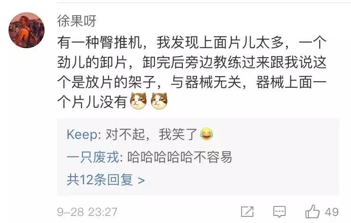Tap the comment's last line 个片儿没有
The width and height of the screenshot is (351, 223).
(x=92, y=102)
